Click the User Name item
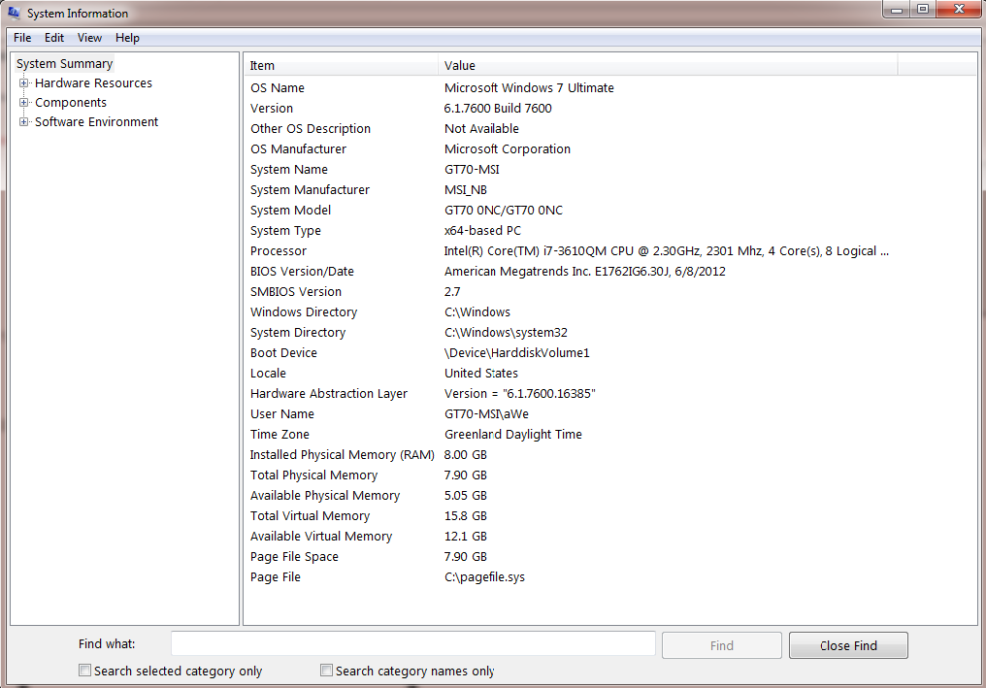986x688 pixels. pos(281,413)
